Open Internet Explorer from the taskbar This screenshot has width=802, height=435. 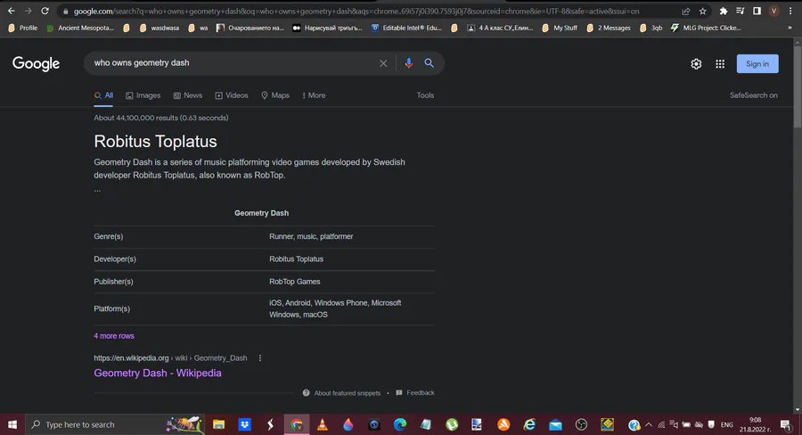(529, 424)
